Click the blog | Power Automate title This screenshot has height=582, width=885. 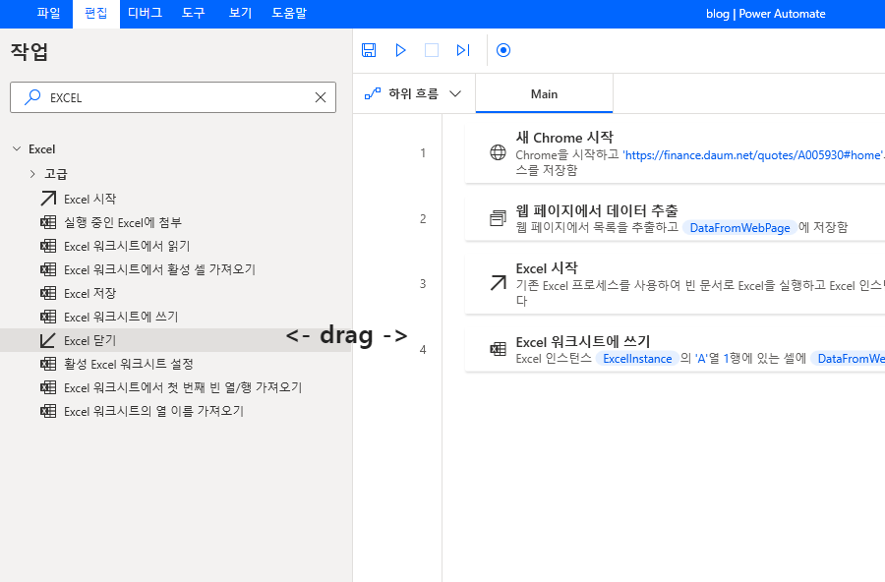pyautogui.click(x=765, y=14)
